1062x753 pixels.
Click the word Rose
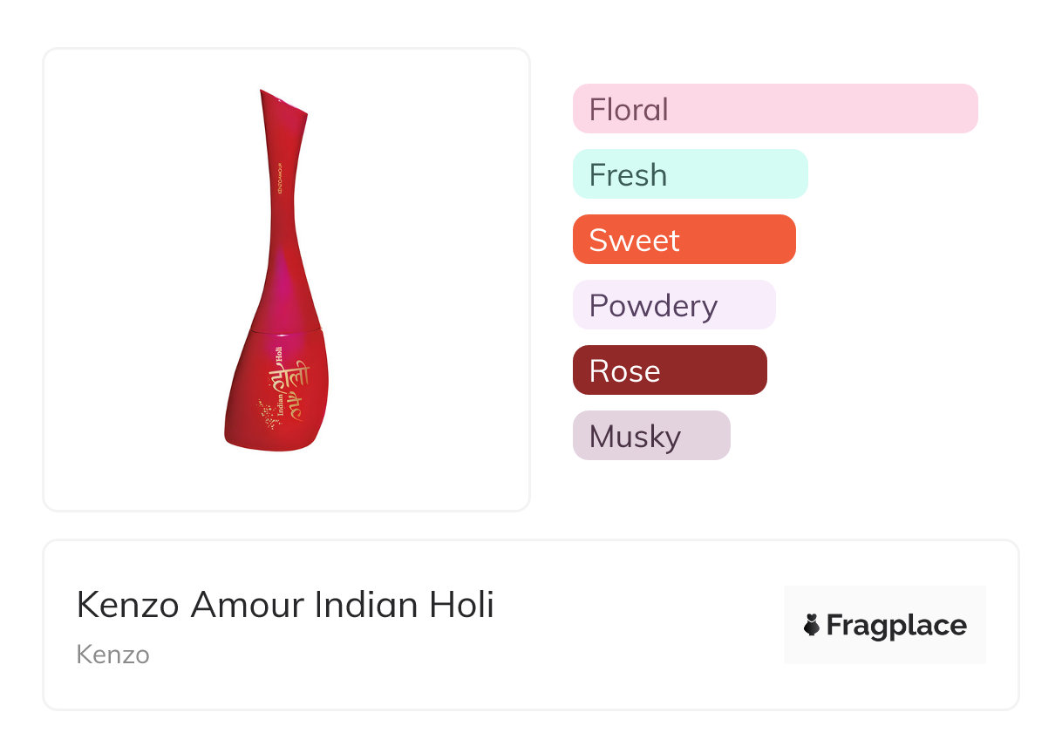[x=624, y=371]
